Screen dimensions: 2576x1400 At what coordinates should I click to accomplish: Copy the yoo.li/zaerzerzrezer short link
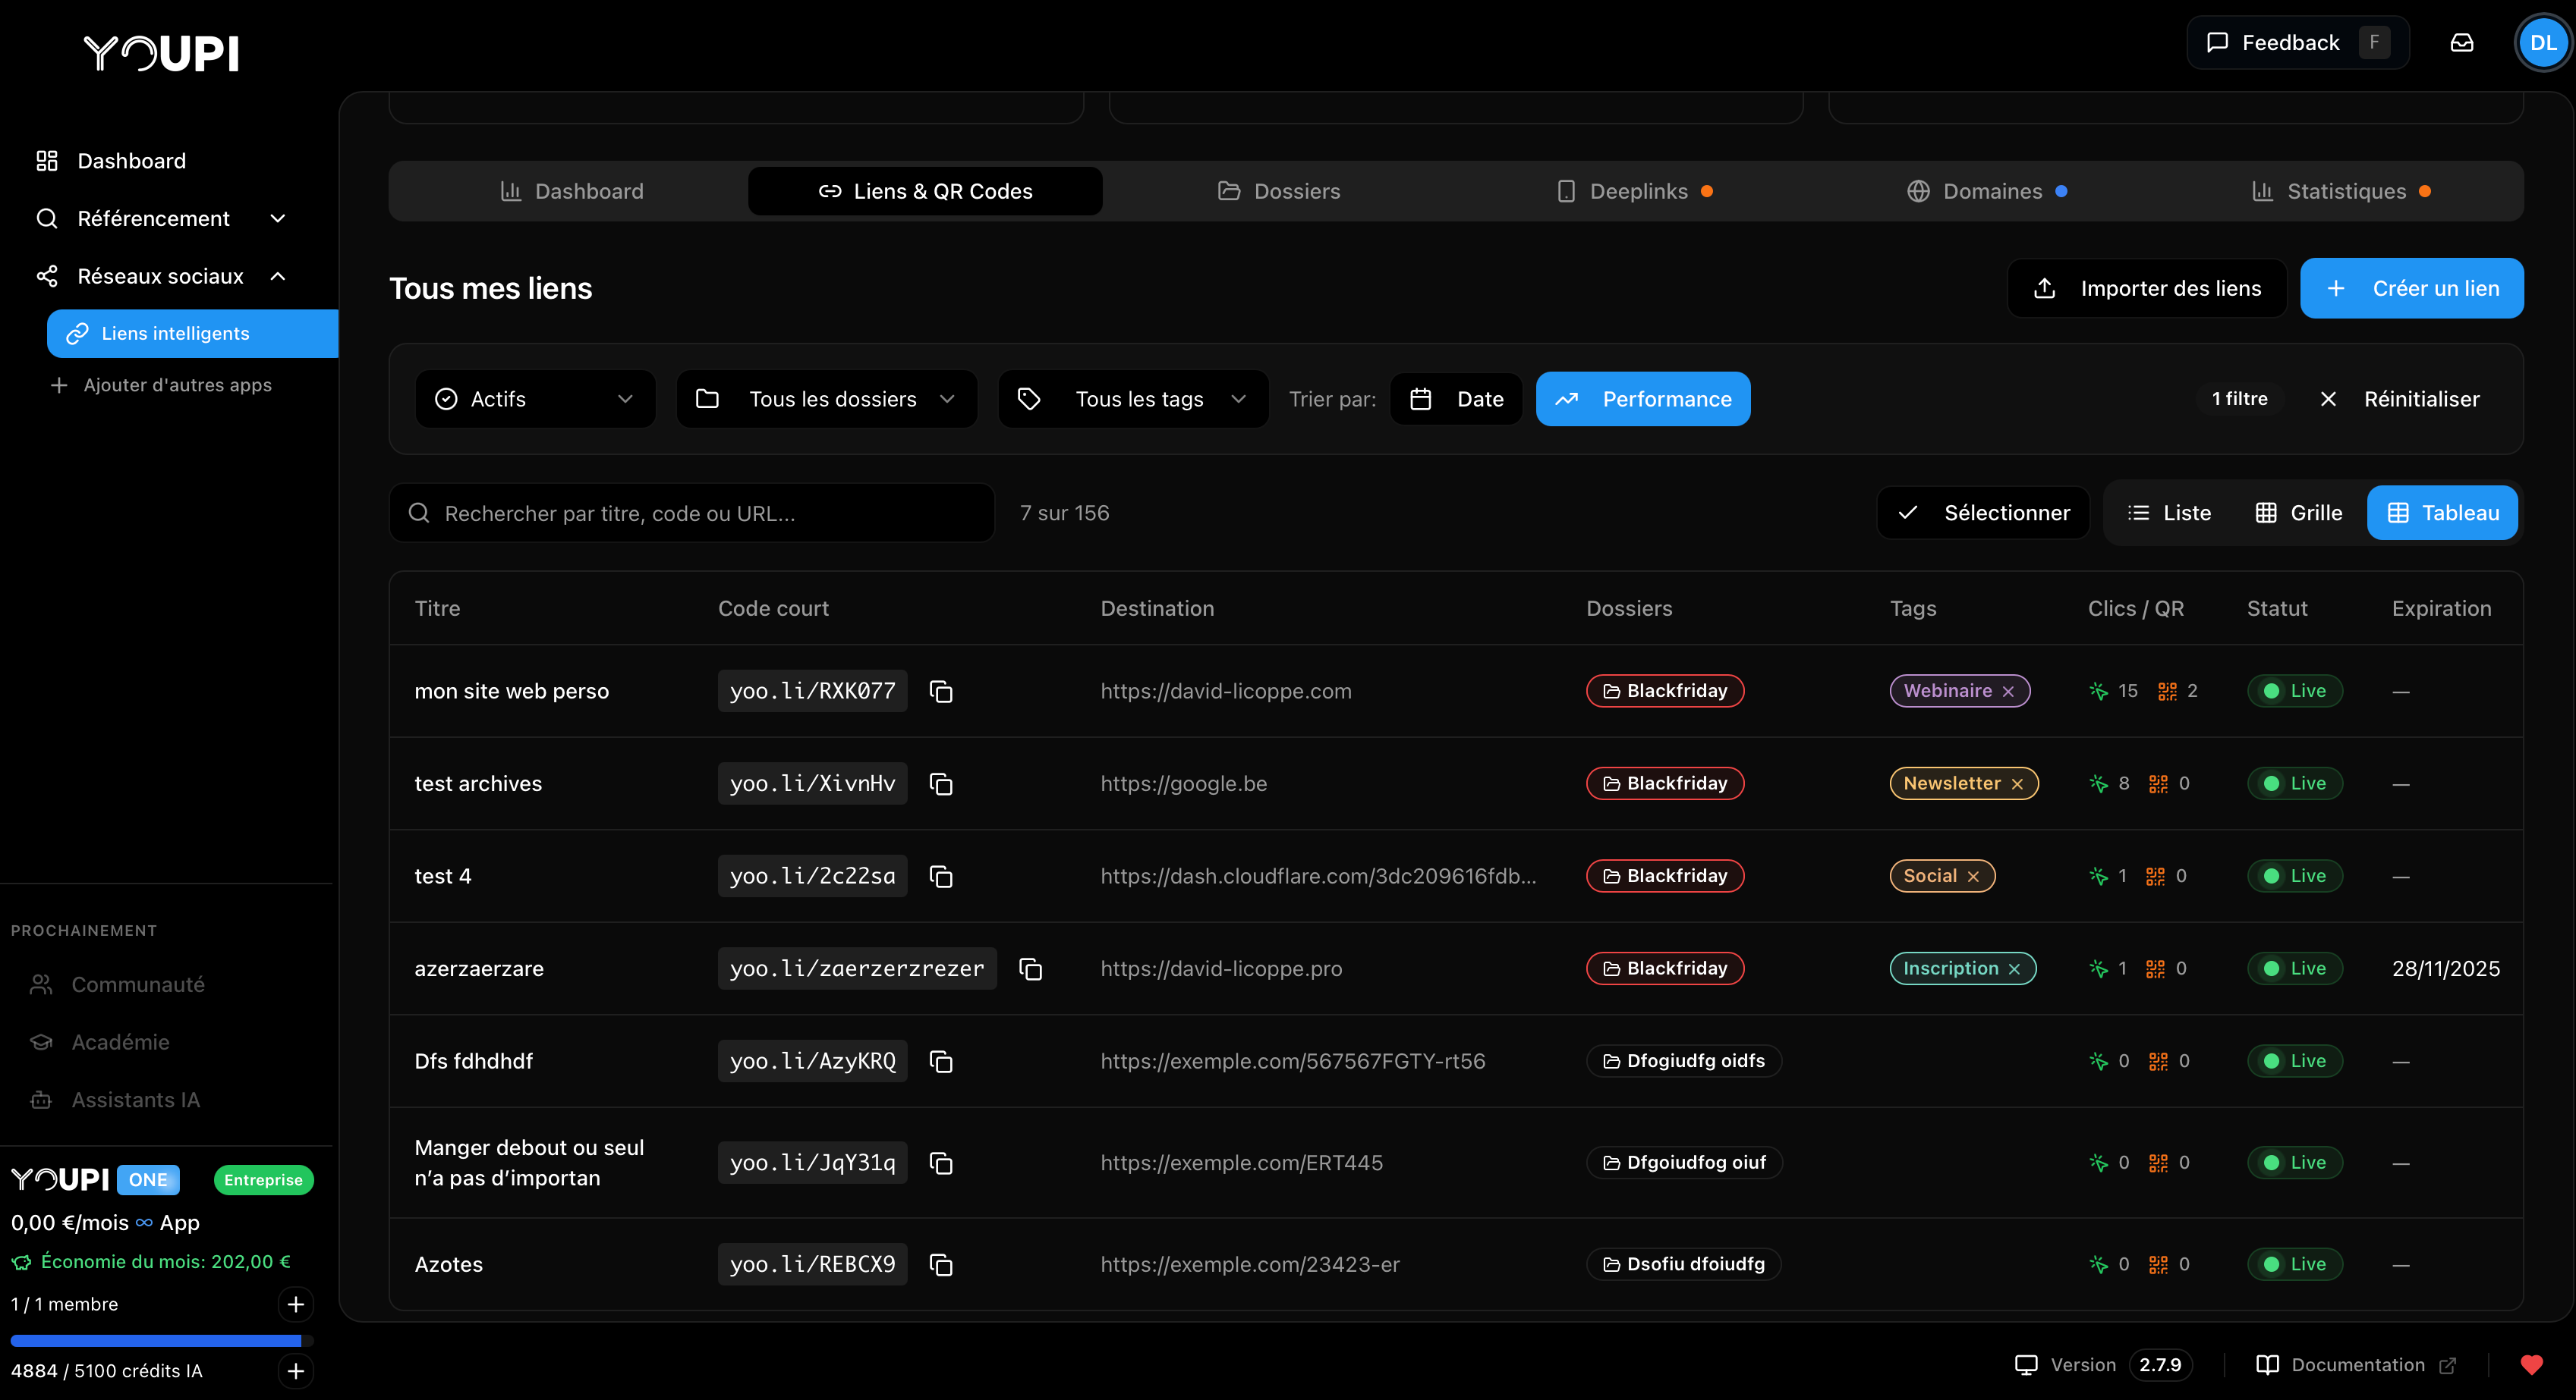(x=1030, y=968)
